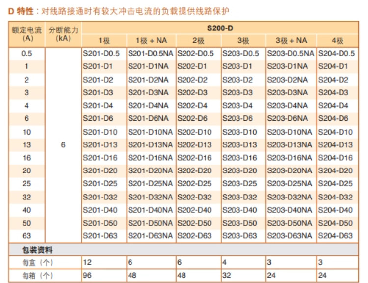Screen dimensions: 368x283
Task: Select cell S201-D32
Action: 100,197
